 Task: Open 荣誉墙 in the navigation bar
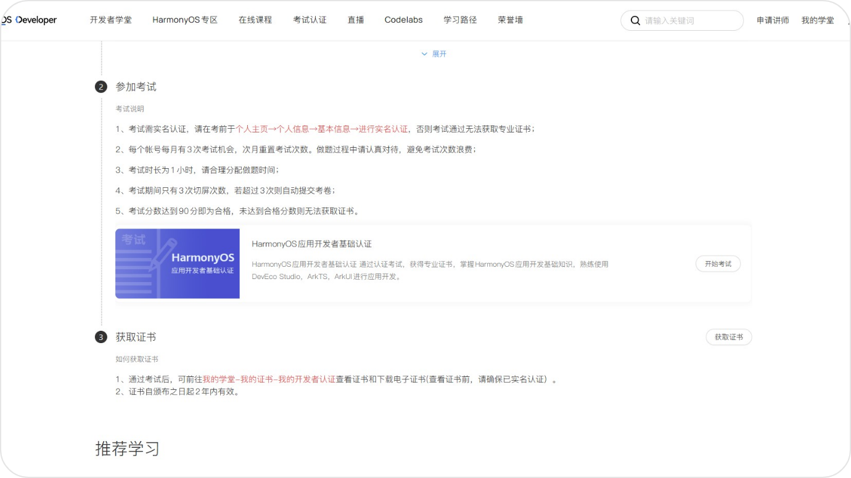[511, 20]
